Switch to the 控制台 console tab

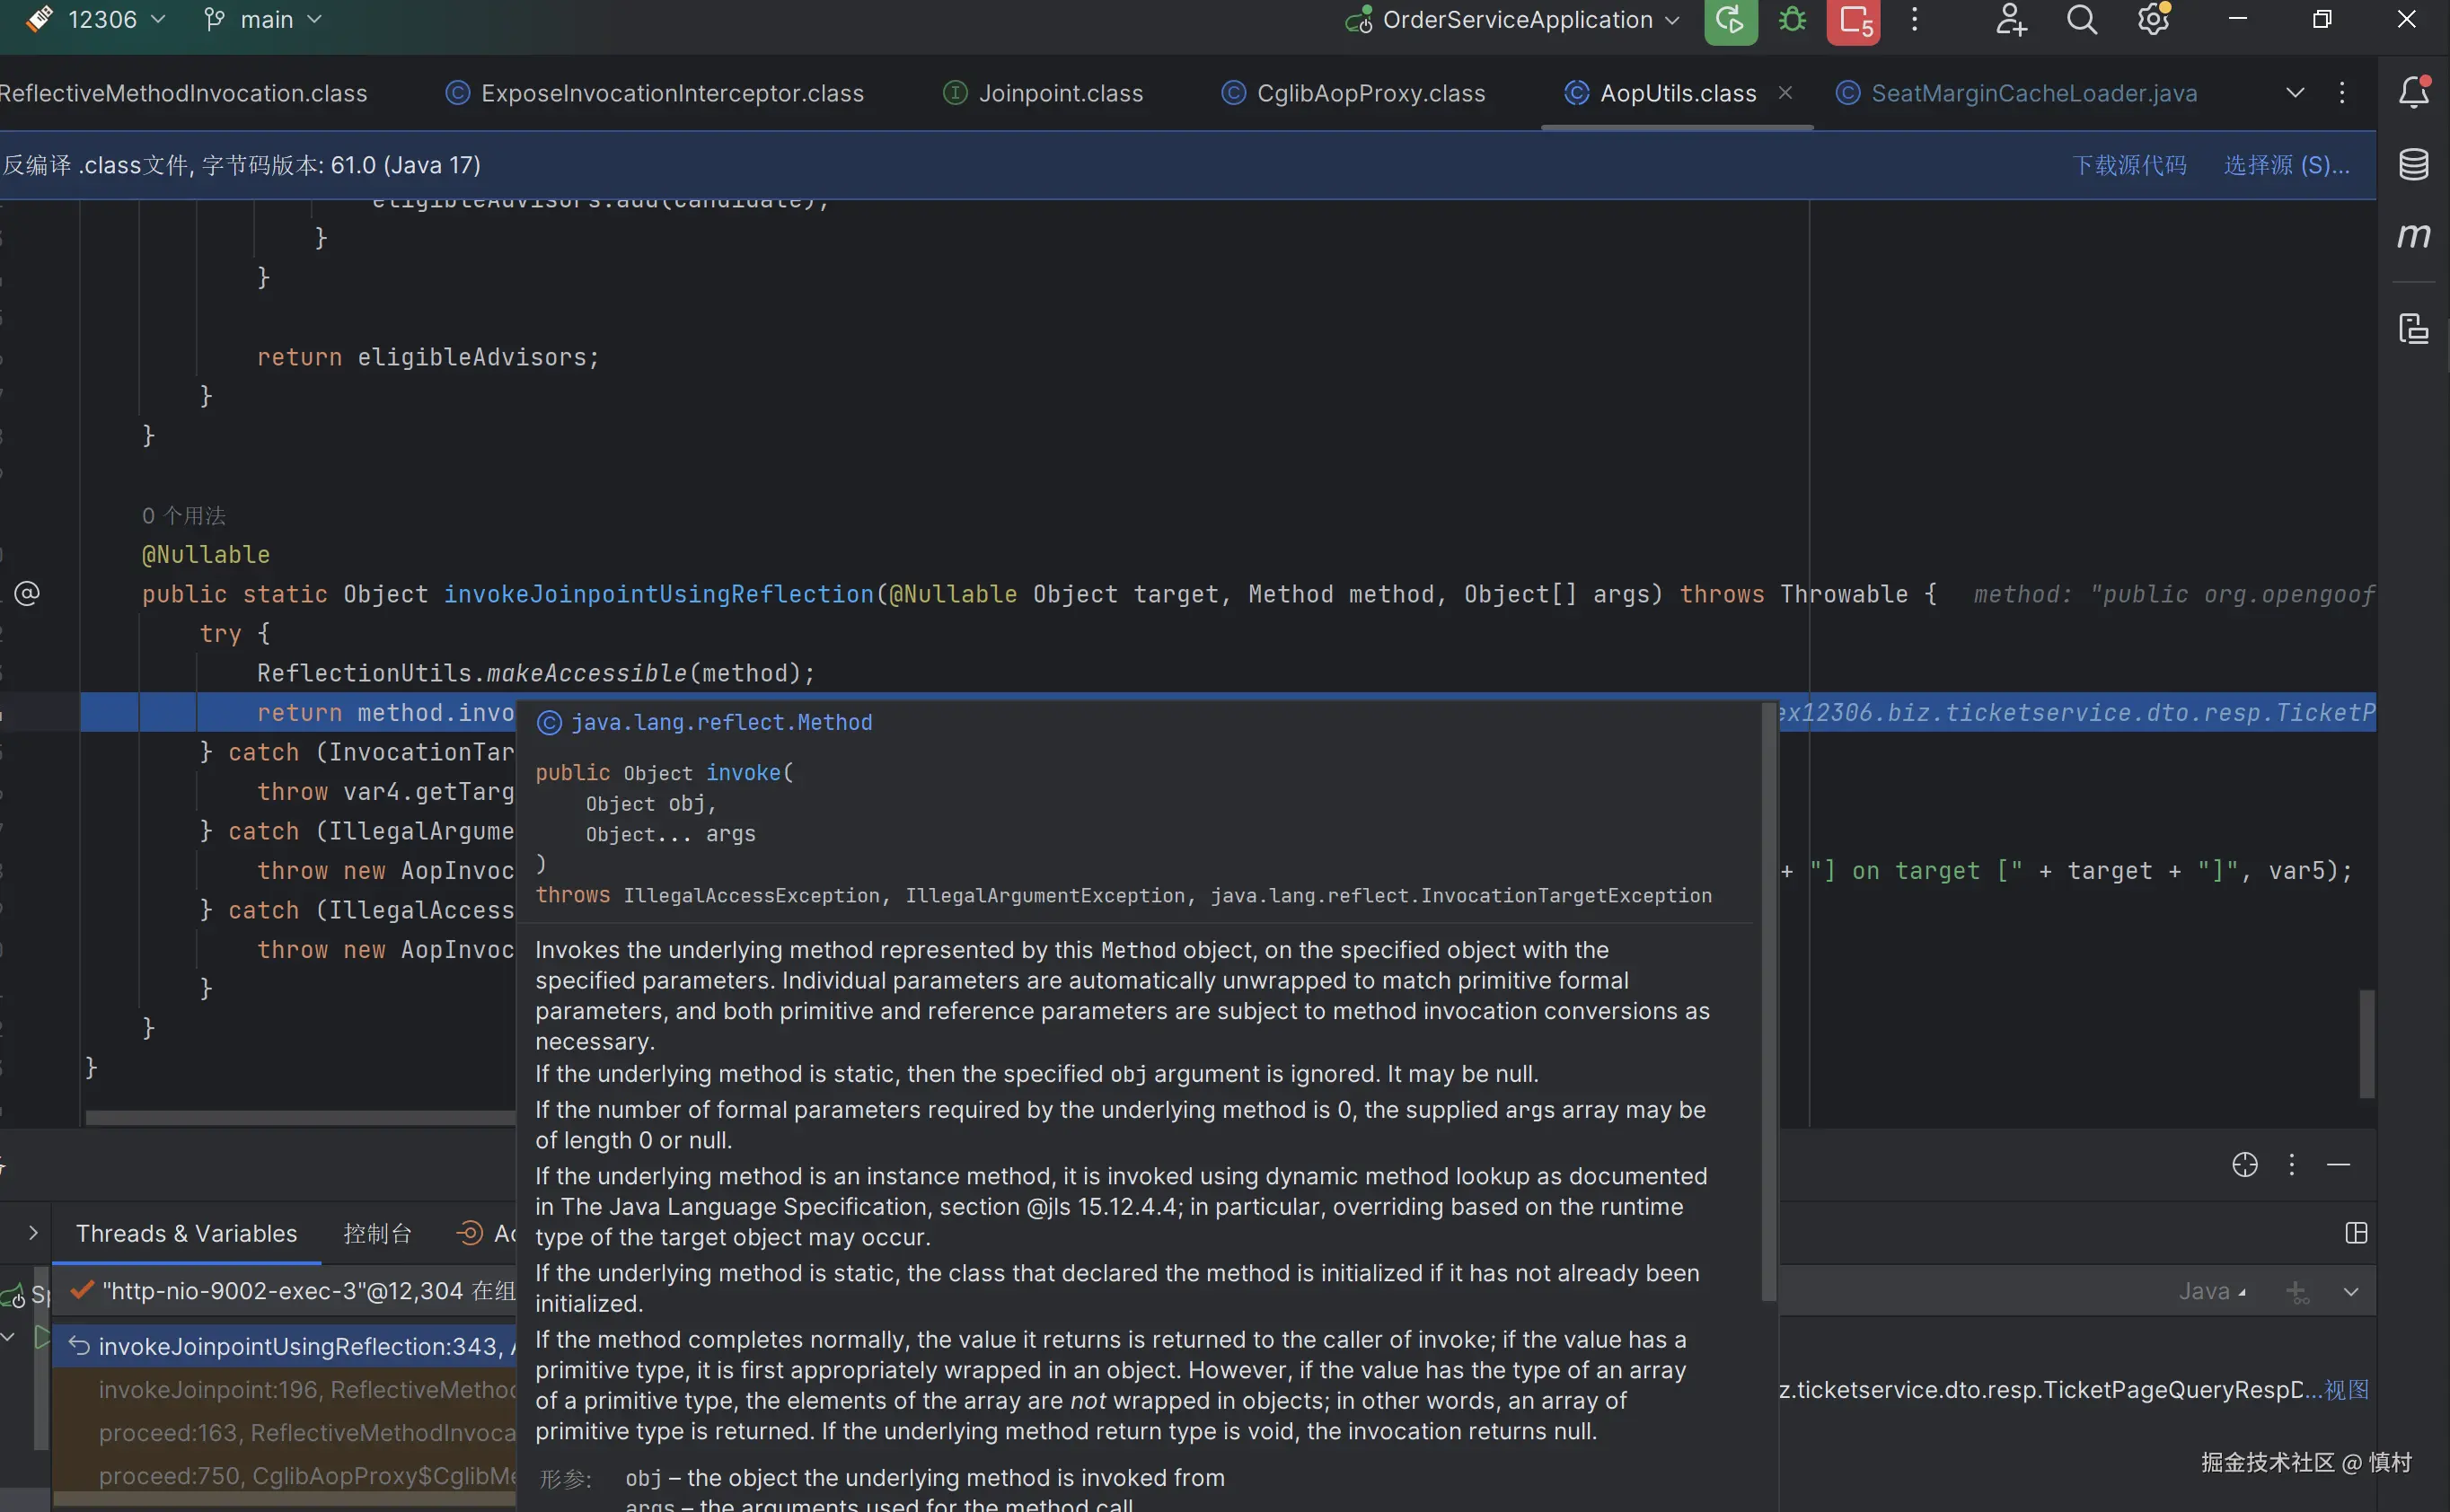(377, 1233)
